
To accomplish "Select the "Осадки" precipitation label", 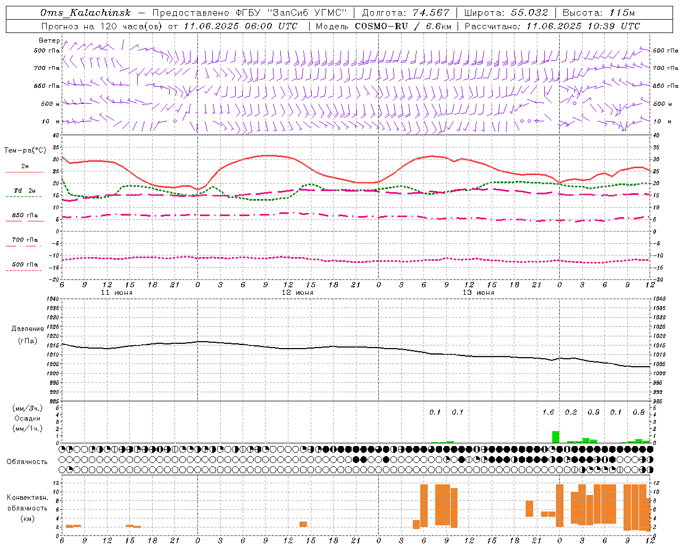I will tap(28, 418).
